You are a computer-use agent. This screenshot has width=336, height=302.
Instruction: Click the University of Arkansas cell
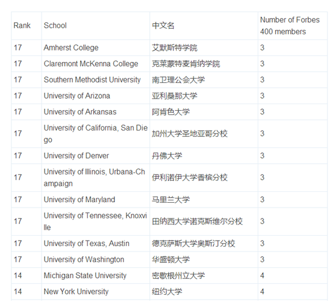coord(96,112)
